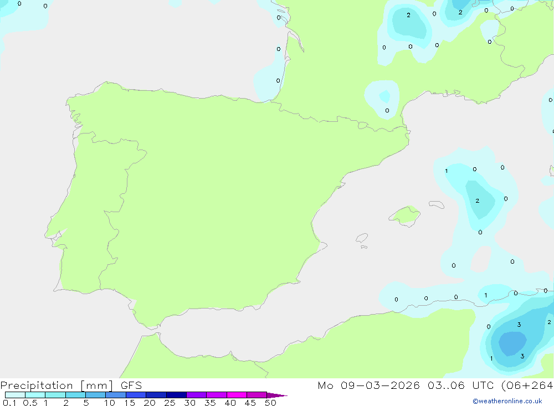Click the '0.1' legend scale label
Image resolution: width=554 pixels, height=406 pixels.
click(9, 403)
